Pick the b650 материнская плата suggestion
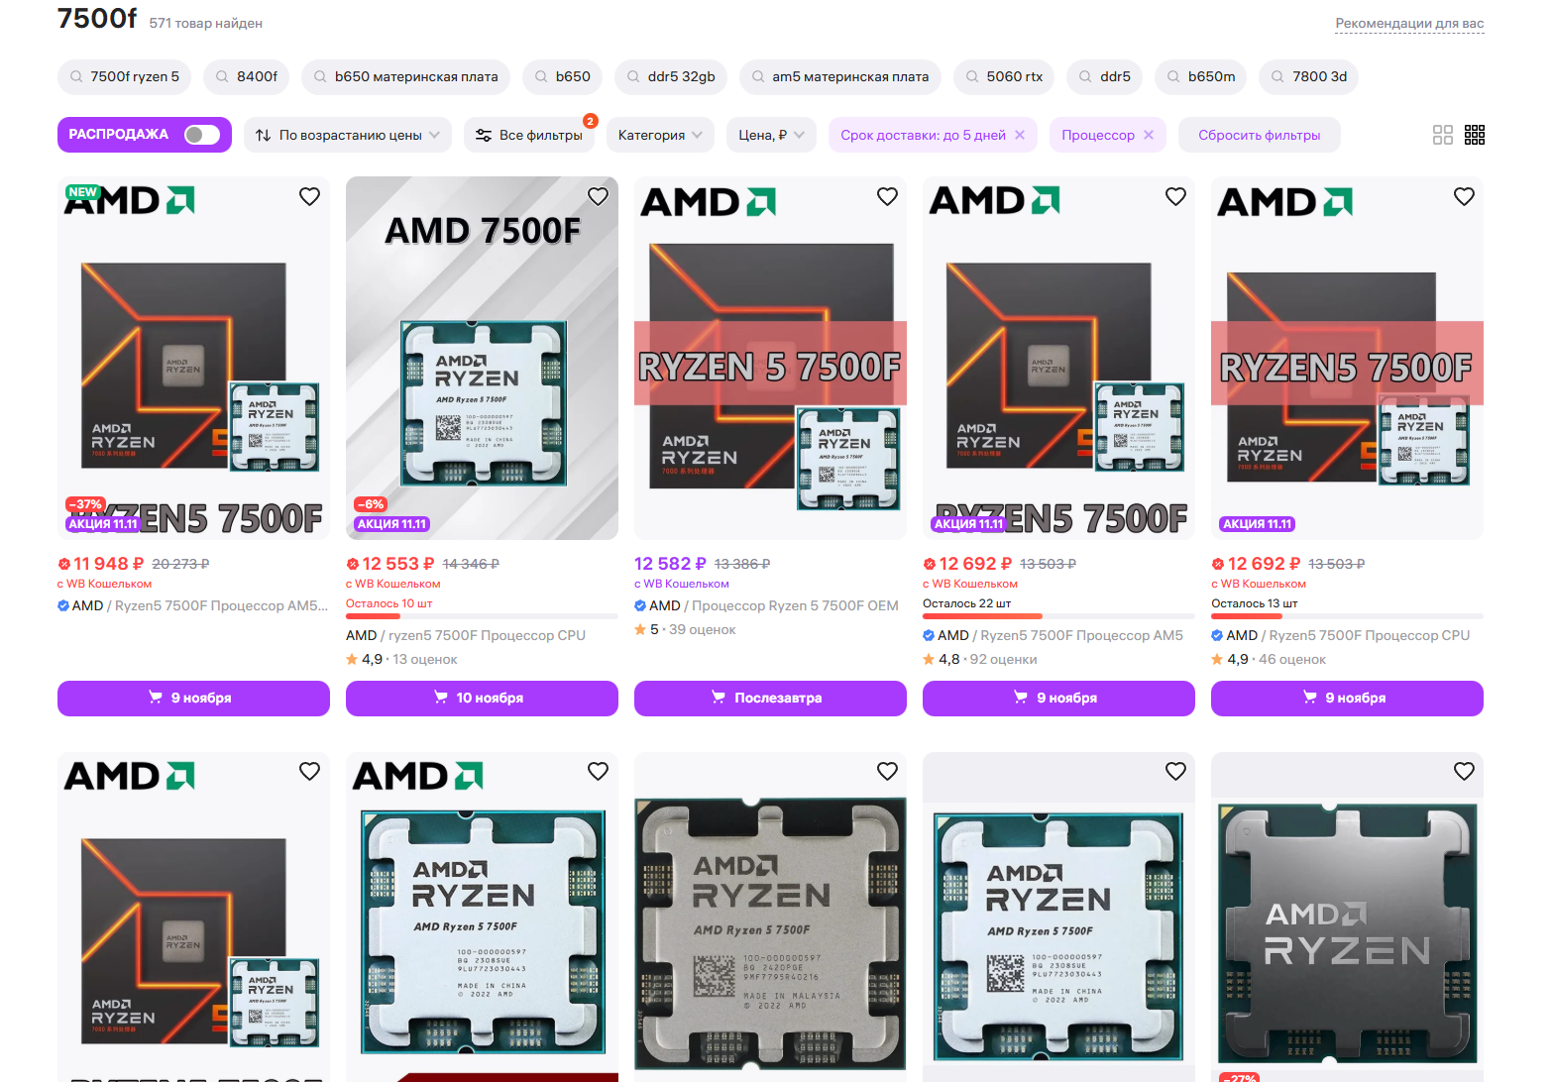This screenshot has width=1552, height=1082. coord(405,76)
